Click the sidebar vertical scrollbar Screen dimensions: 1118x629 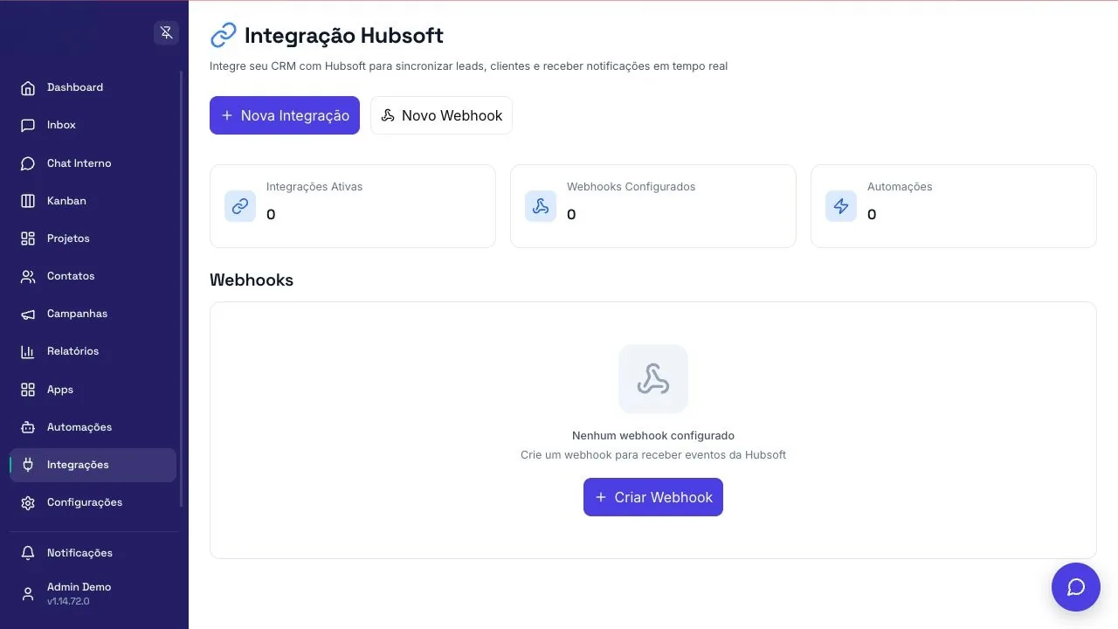click(x=182, y=288)
